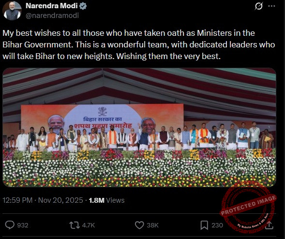Bookmark the post with the bookmark icon
Viewport: 285px width, 239px height.
point(204,225)
